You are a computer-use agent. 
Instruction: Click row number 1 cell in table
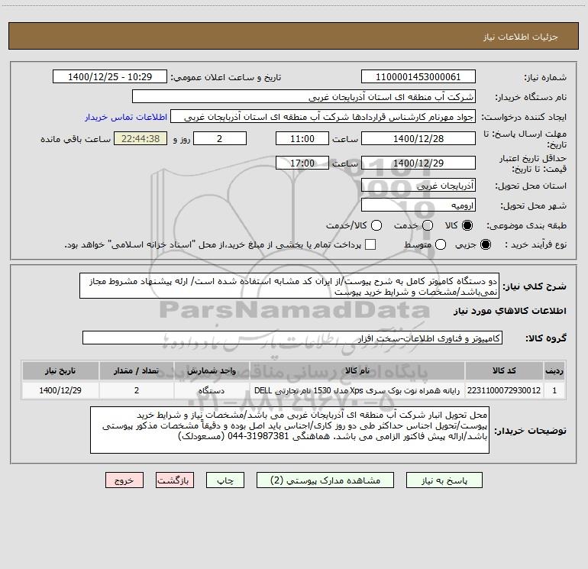[554, 390]
